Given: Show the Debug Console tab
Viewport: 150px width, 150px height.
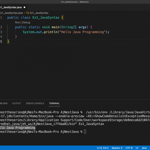Looking at the screenshot, I should tap(35, 103).
